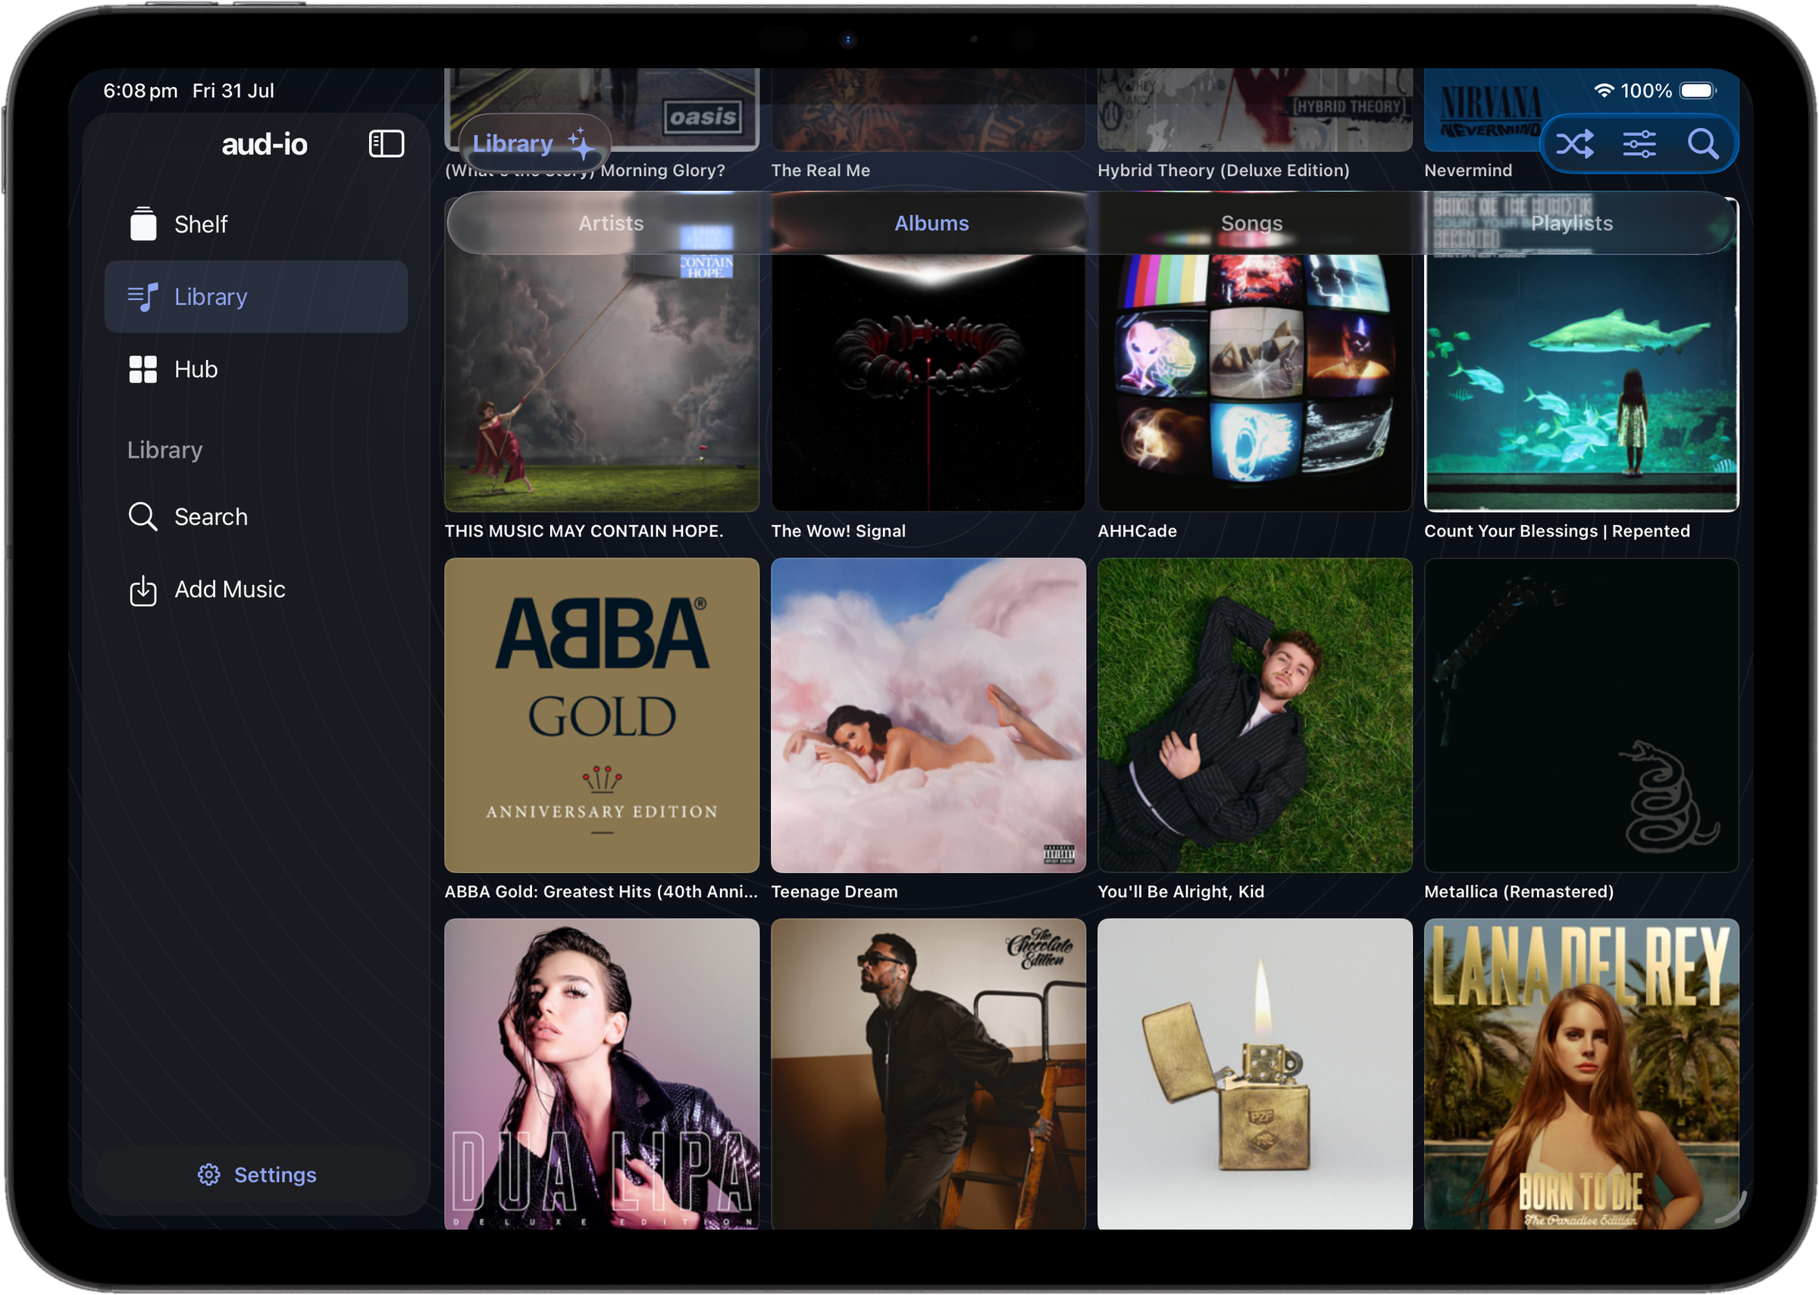The width and height of the screenshot is (1819, 1295).
Task: Open the Hub section
Action: coord(256,369)
